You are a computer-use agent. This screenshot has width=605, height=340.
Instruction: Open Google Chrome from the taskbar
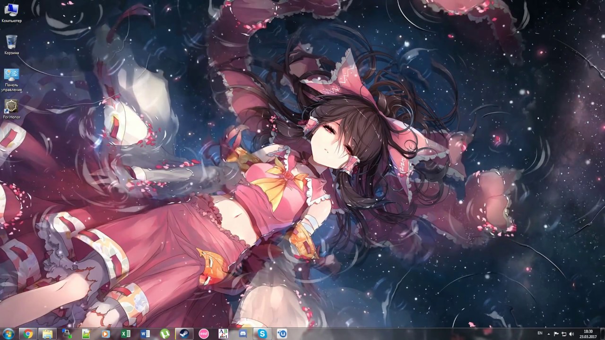coord(28,334)
